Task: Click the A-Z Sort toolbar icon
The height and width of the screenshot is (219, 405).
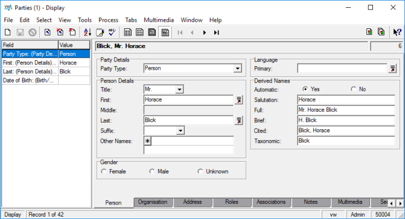Action: pos(88,32)
